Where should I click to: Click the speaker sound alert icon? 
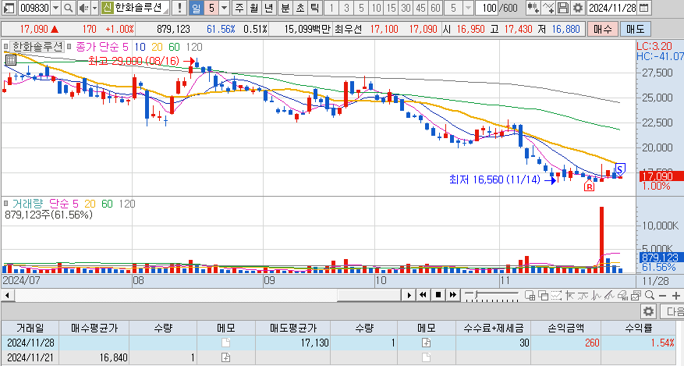click(83, 8)
